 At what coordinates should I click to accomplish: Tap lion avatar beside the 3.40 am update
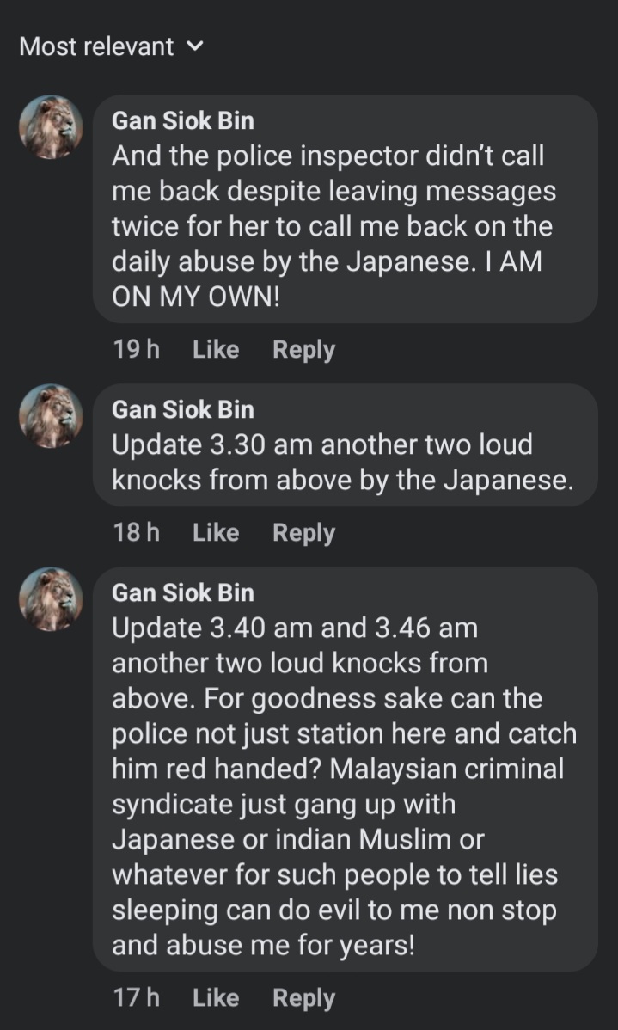pyautogui.click(x=51, y=599)
